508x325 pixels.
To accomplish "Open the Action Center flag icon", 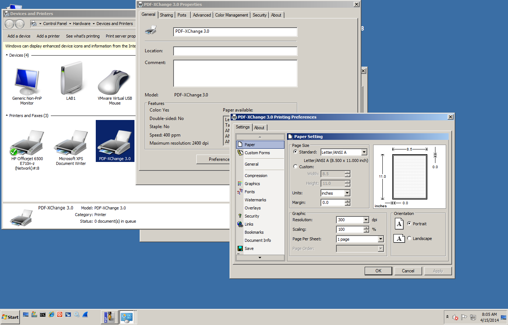I will click(464, 317).
